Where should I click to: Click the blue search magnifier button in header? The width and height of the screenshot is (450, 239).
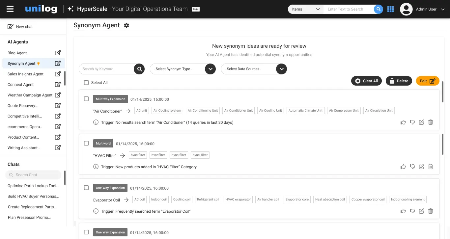379,9
